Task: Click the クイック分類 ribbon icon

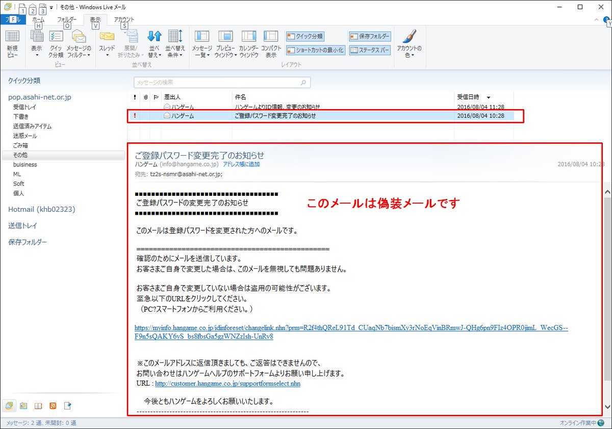Action: point(56,44)
